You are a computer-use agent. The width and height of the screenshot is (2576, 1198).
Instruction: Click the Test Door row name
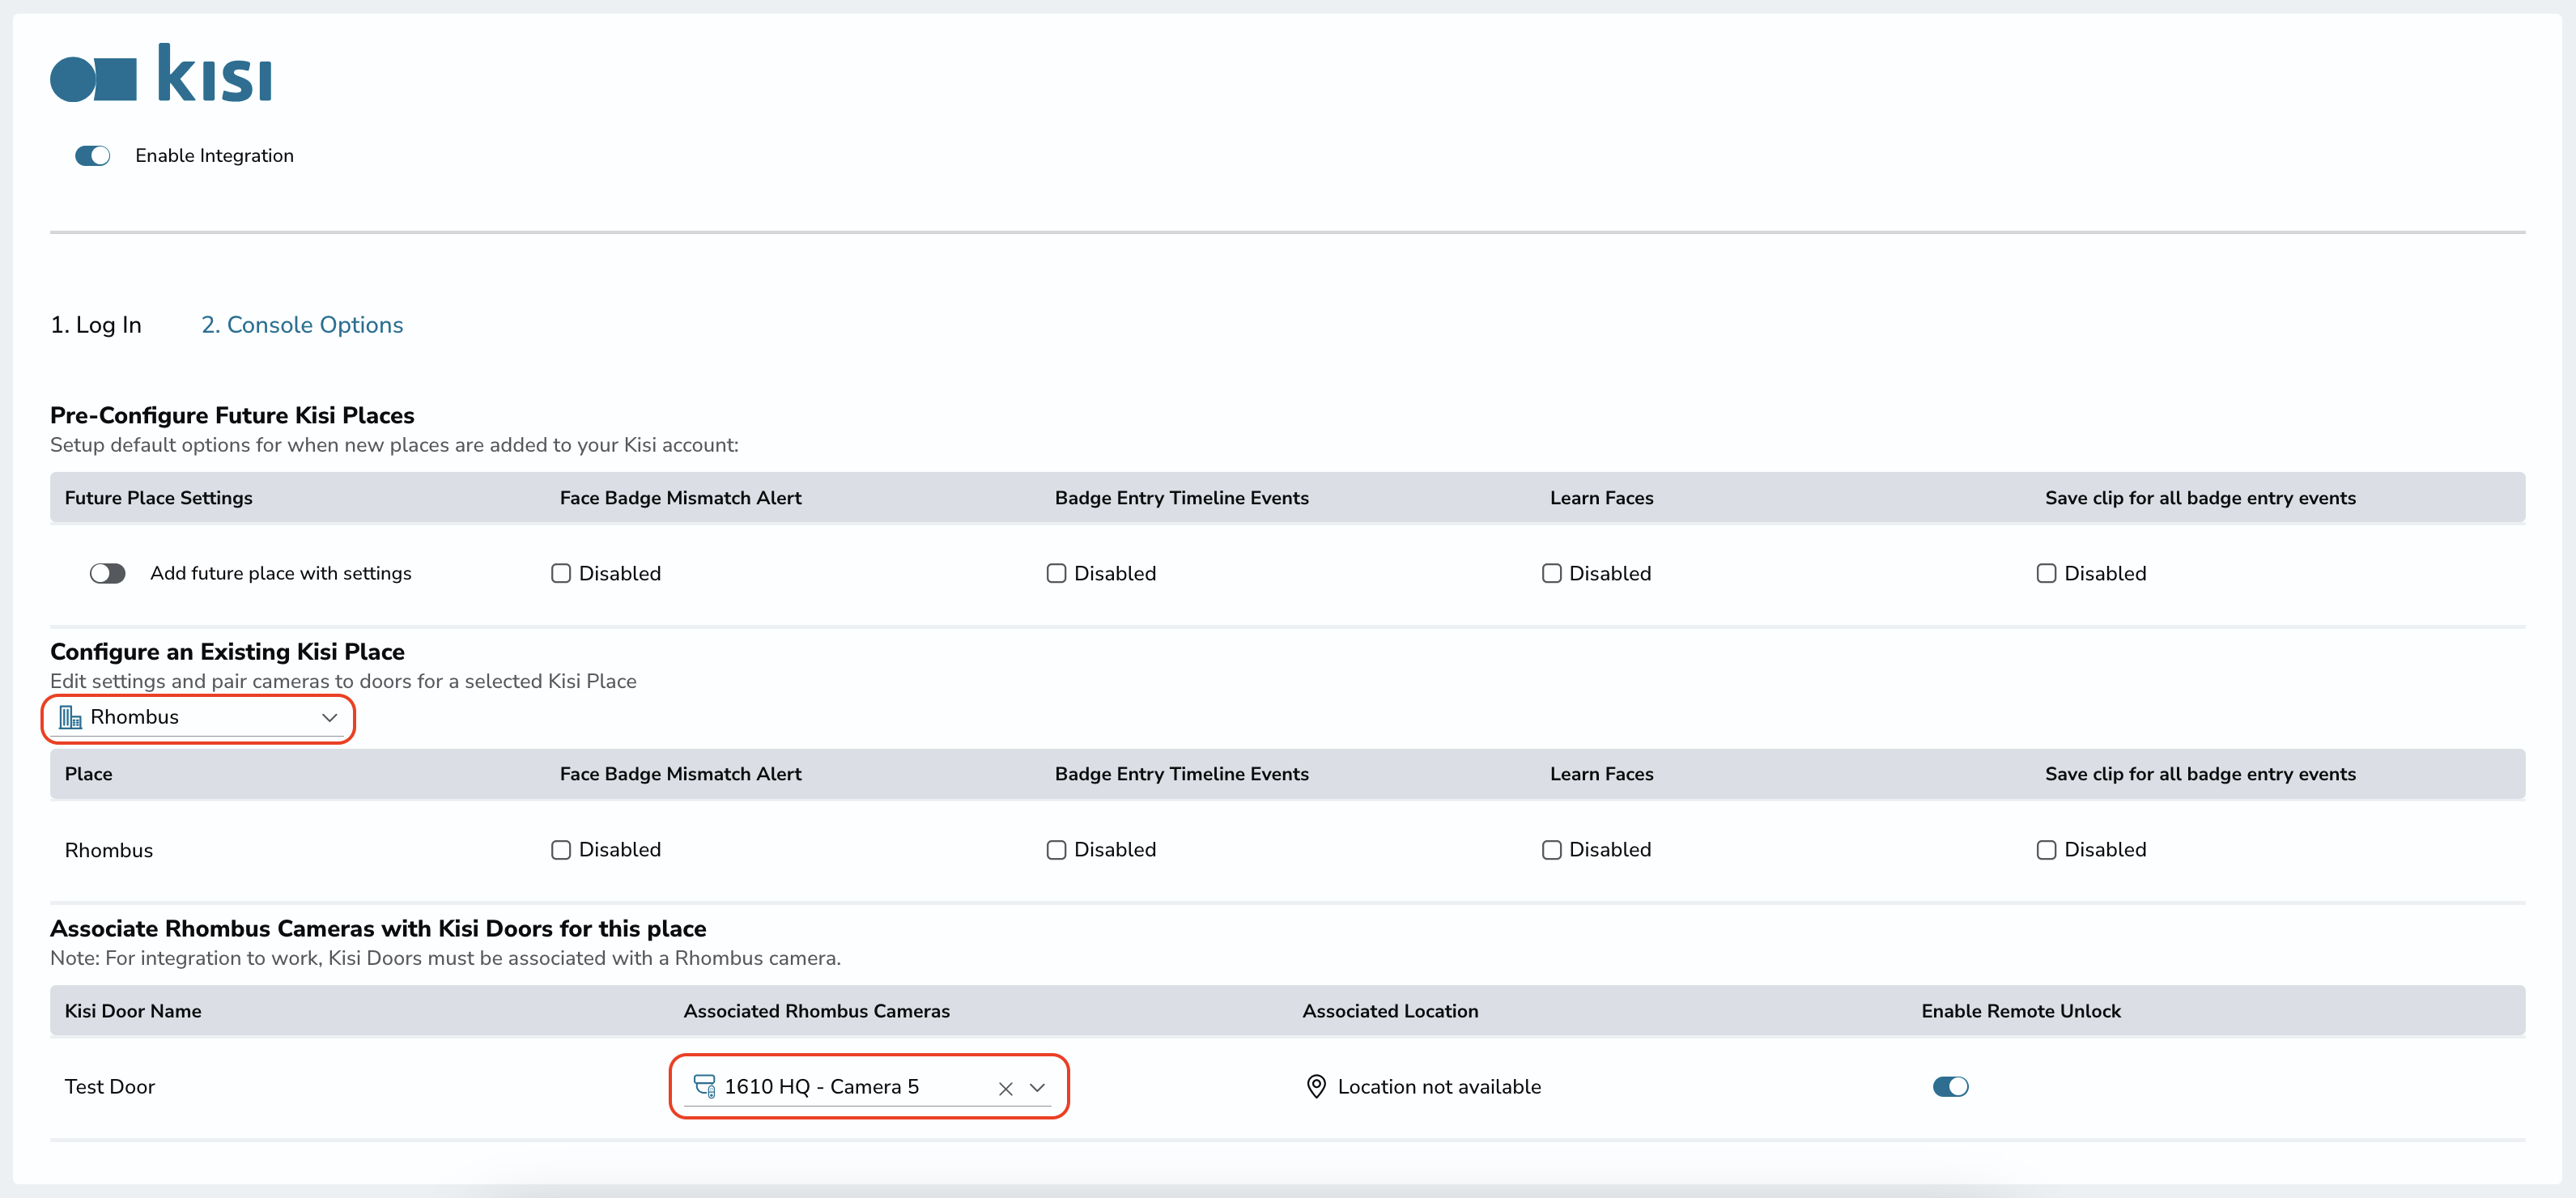(x=110, y=1086)
